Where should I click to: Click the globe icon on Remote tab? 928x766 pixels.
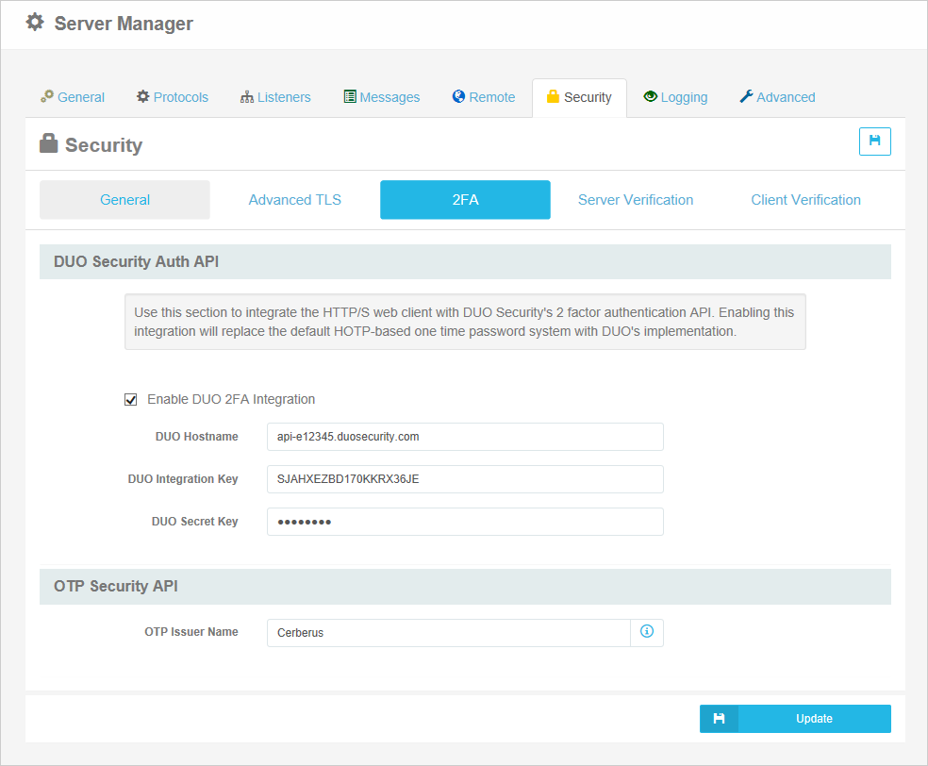458,96
